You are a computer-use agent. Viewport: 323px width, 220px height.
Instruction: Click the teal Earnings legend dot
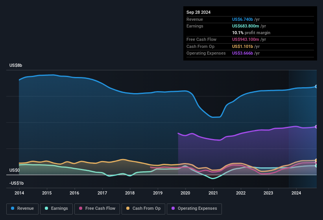(x=47, y=208)
